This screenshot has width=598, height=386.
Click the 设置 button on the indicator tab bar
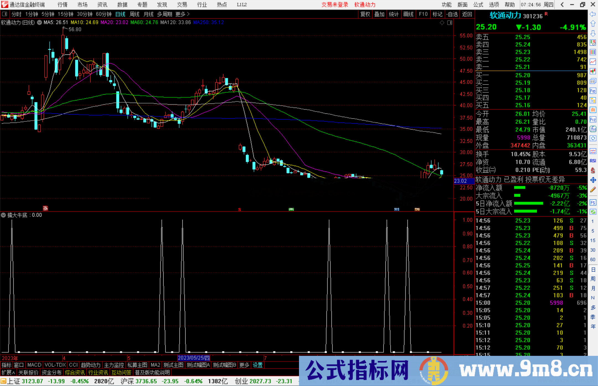(257, 365)
